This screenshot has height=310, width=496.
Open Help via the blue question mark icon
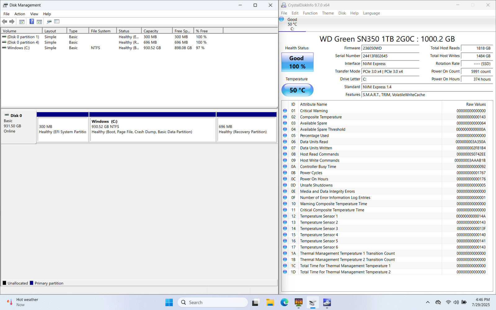click(x=32, y=22)
